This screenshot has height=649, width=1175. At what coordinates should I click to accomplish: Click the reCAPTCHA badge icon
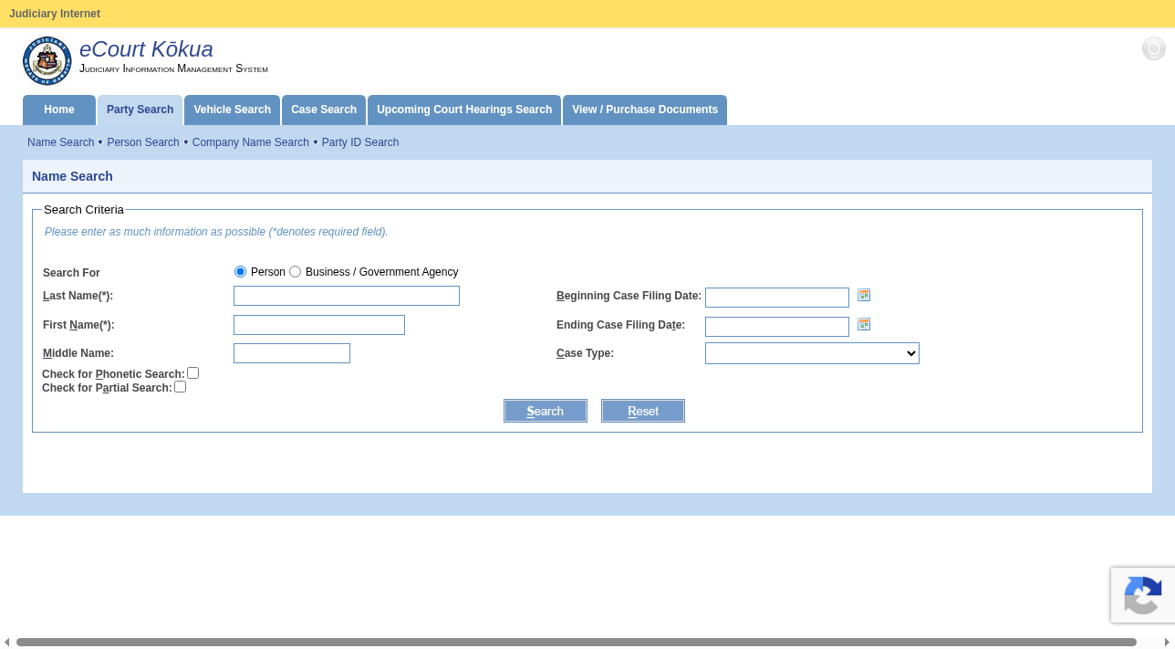pos(1143,595)
